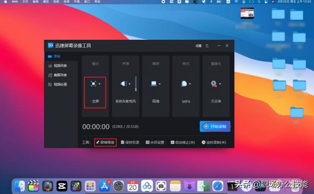This screenshot has width=314, height=194.
Task: Click the document output format icon
Action: point(184,84)
